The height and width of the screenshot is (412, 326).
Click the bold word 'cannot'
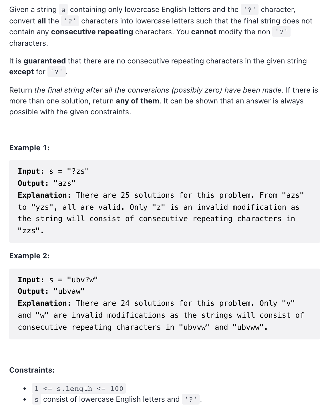pos(204,32)
